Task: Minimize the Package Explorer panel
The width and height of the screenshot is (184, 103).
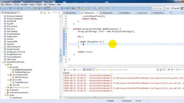Action: pyautogui.click(x=56, y=13)
